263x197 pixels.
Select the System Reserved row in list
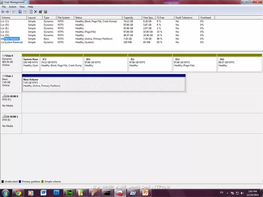[107, 42]
